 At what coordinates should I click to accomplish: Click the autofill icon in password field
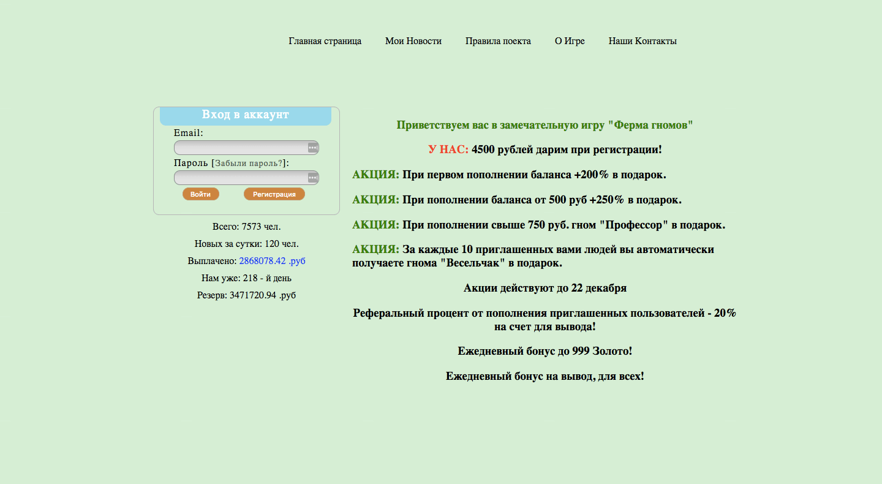[312, 178]
